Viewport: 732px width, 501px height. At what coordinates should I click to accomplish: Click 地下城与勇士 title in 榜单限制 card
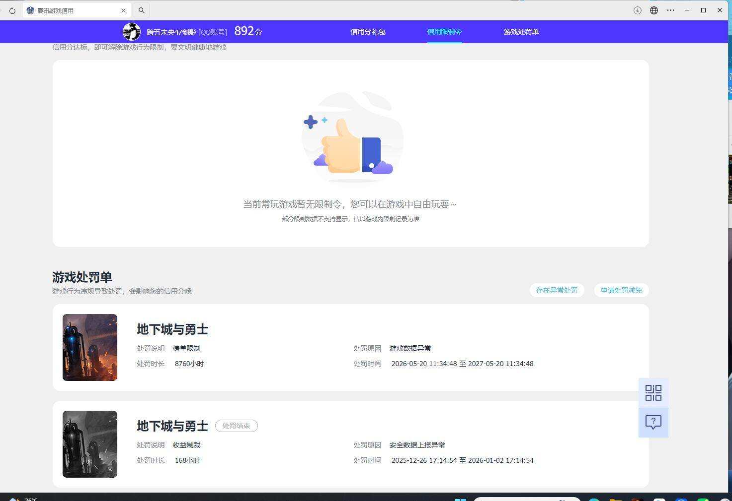[172, 329]
